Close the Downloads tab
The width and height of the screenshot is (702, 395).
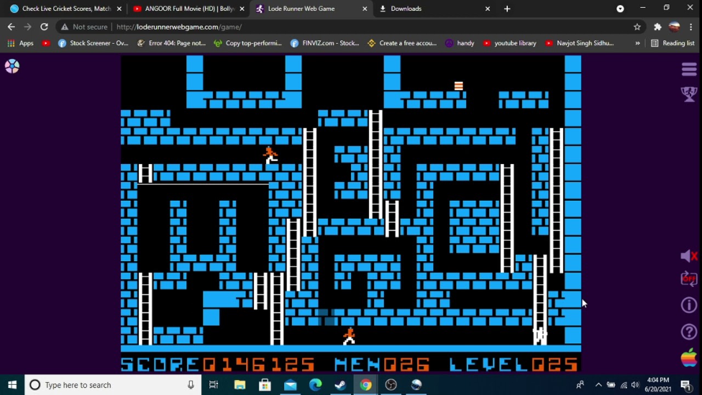[x=488, y=9]
